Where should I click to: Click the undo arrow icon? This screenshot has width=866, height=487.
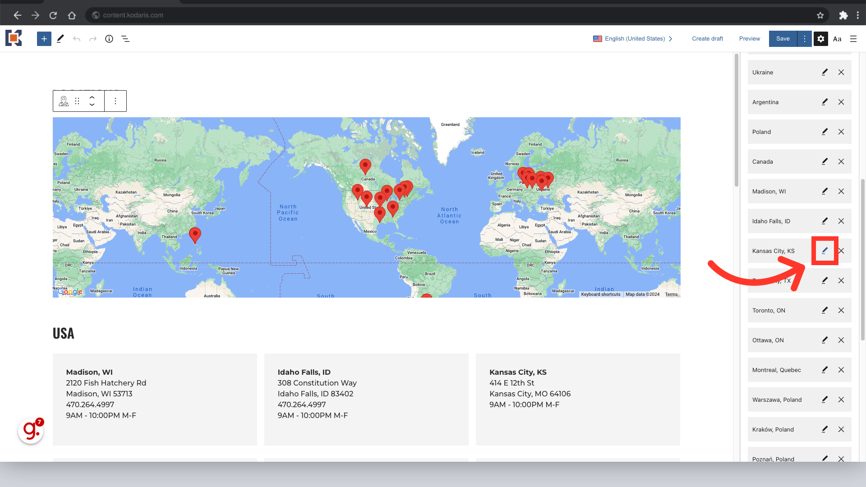77,39
